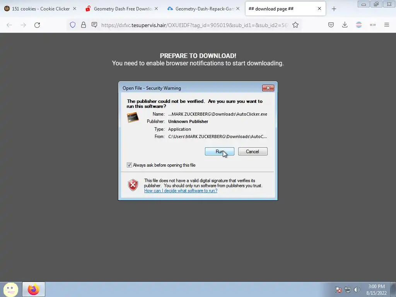
Task: Close the Open File Security Warning dialog
Action: pyautogui.click(x=268, y=88)
